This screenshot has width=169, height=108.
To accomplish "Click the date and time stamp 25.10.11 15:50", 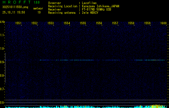I will point(14,12).
